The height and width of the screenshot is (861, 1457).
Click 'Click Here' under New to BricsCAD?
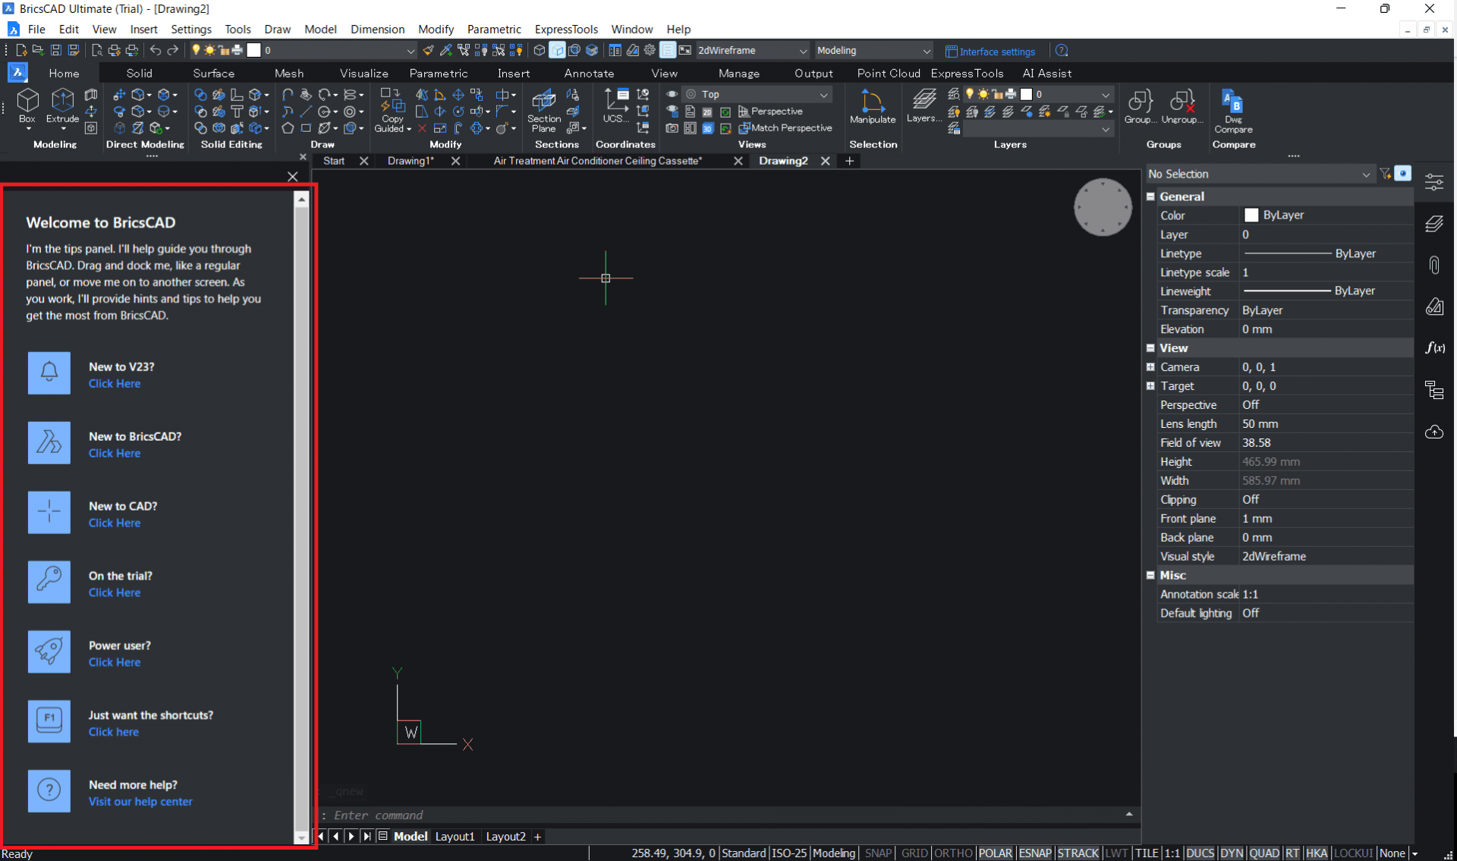[115, 454]
